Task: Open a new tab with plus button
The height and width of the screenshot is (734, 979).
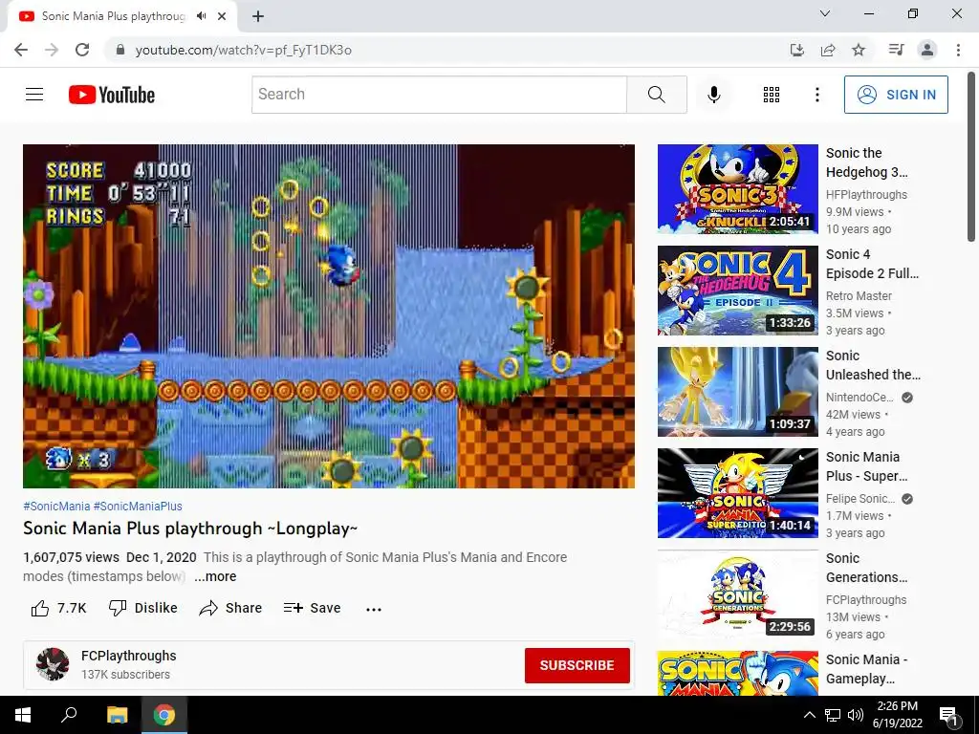Action: tap(258, 17)
